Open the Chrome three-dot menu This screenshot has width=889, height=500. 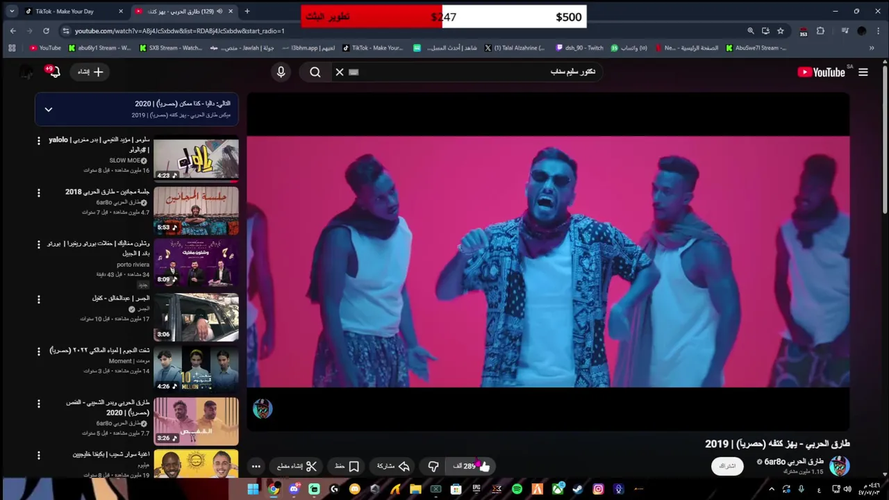878,31
